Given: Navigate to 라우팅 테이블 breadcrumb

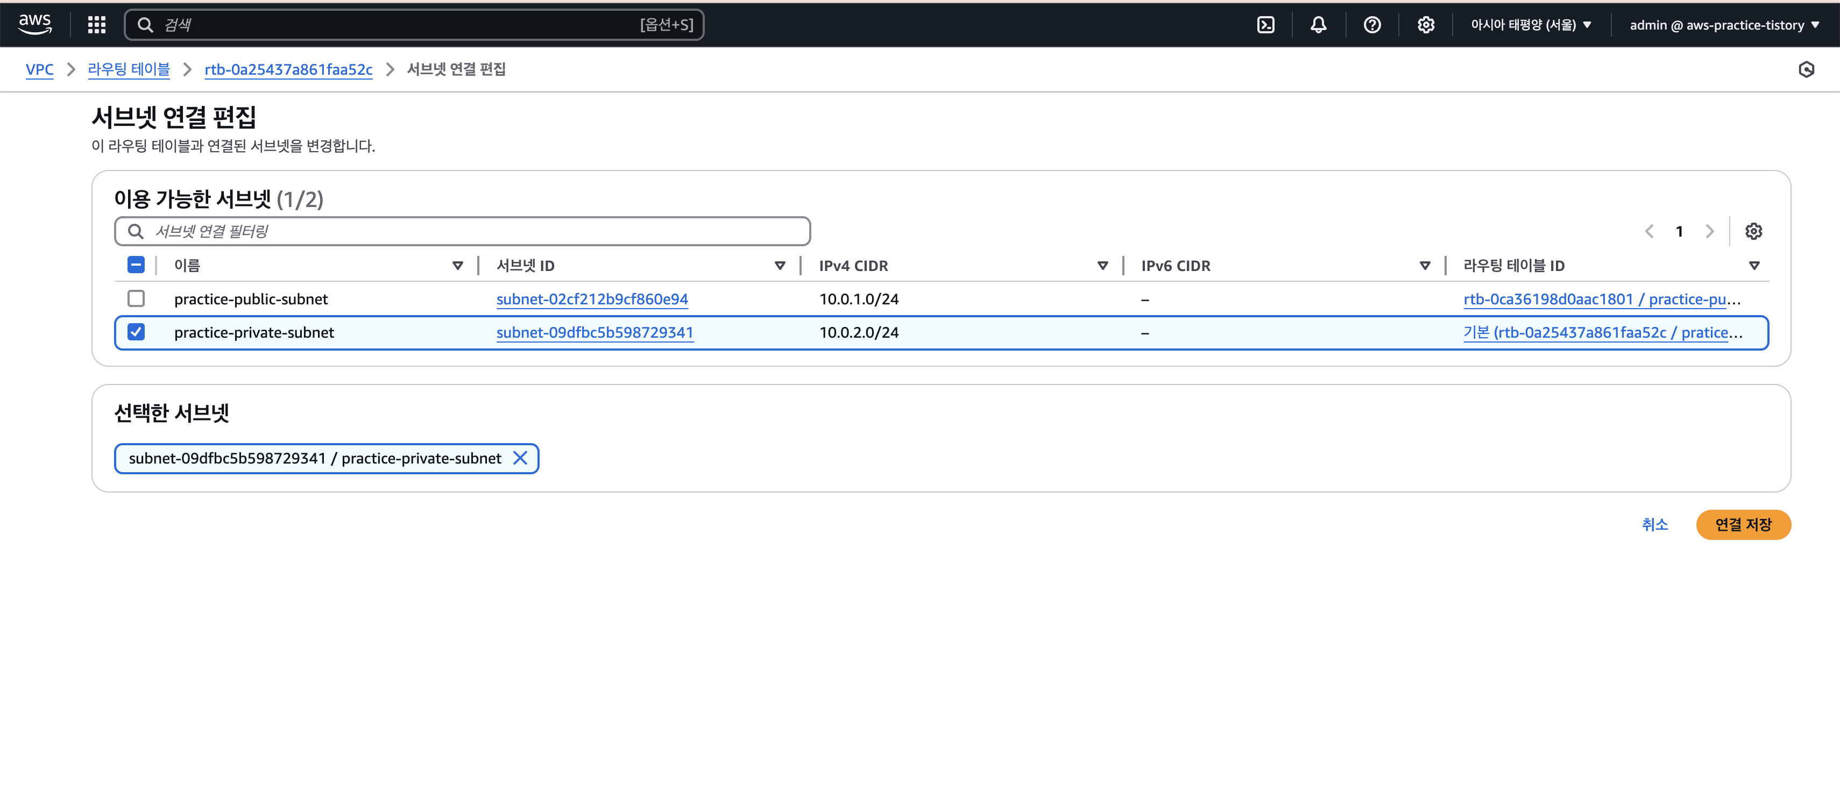Looking at the screenshot, I should pos(129,69).
